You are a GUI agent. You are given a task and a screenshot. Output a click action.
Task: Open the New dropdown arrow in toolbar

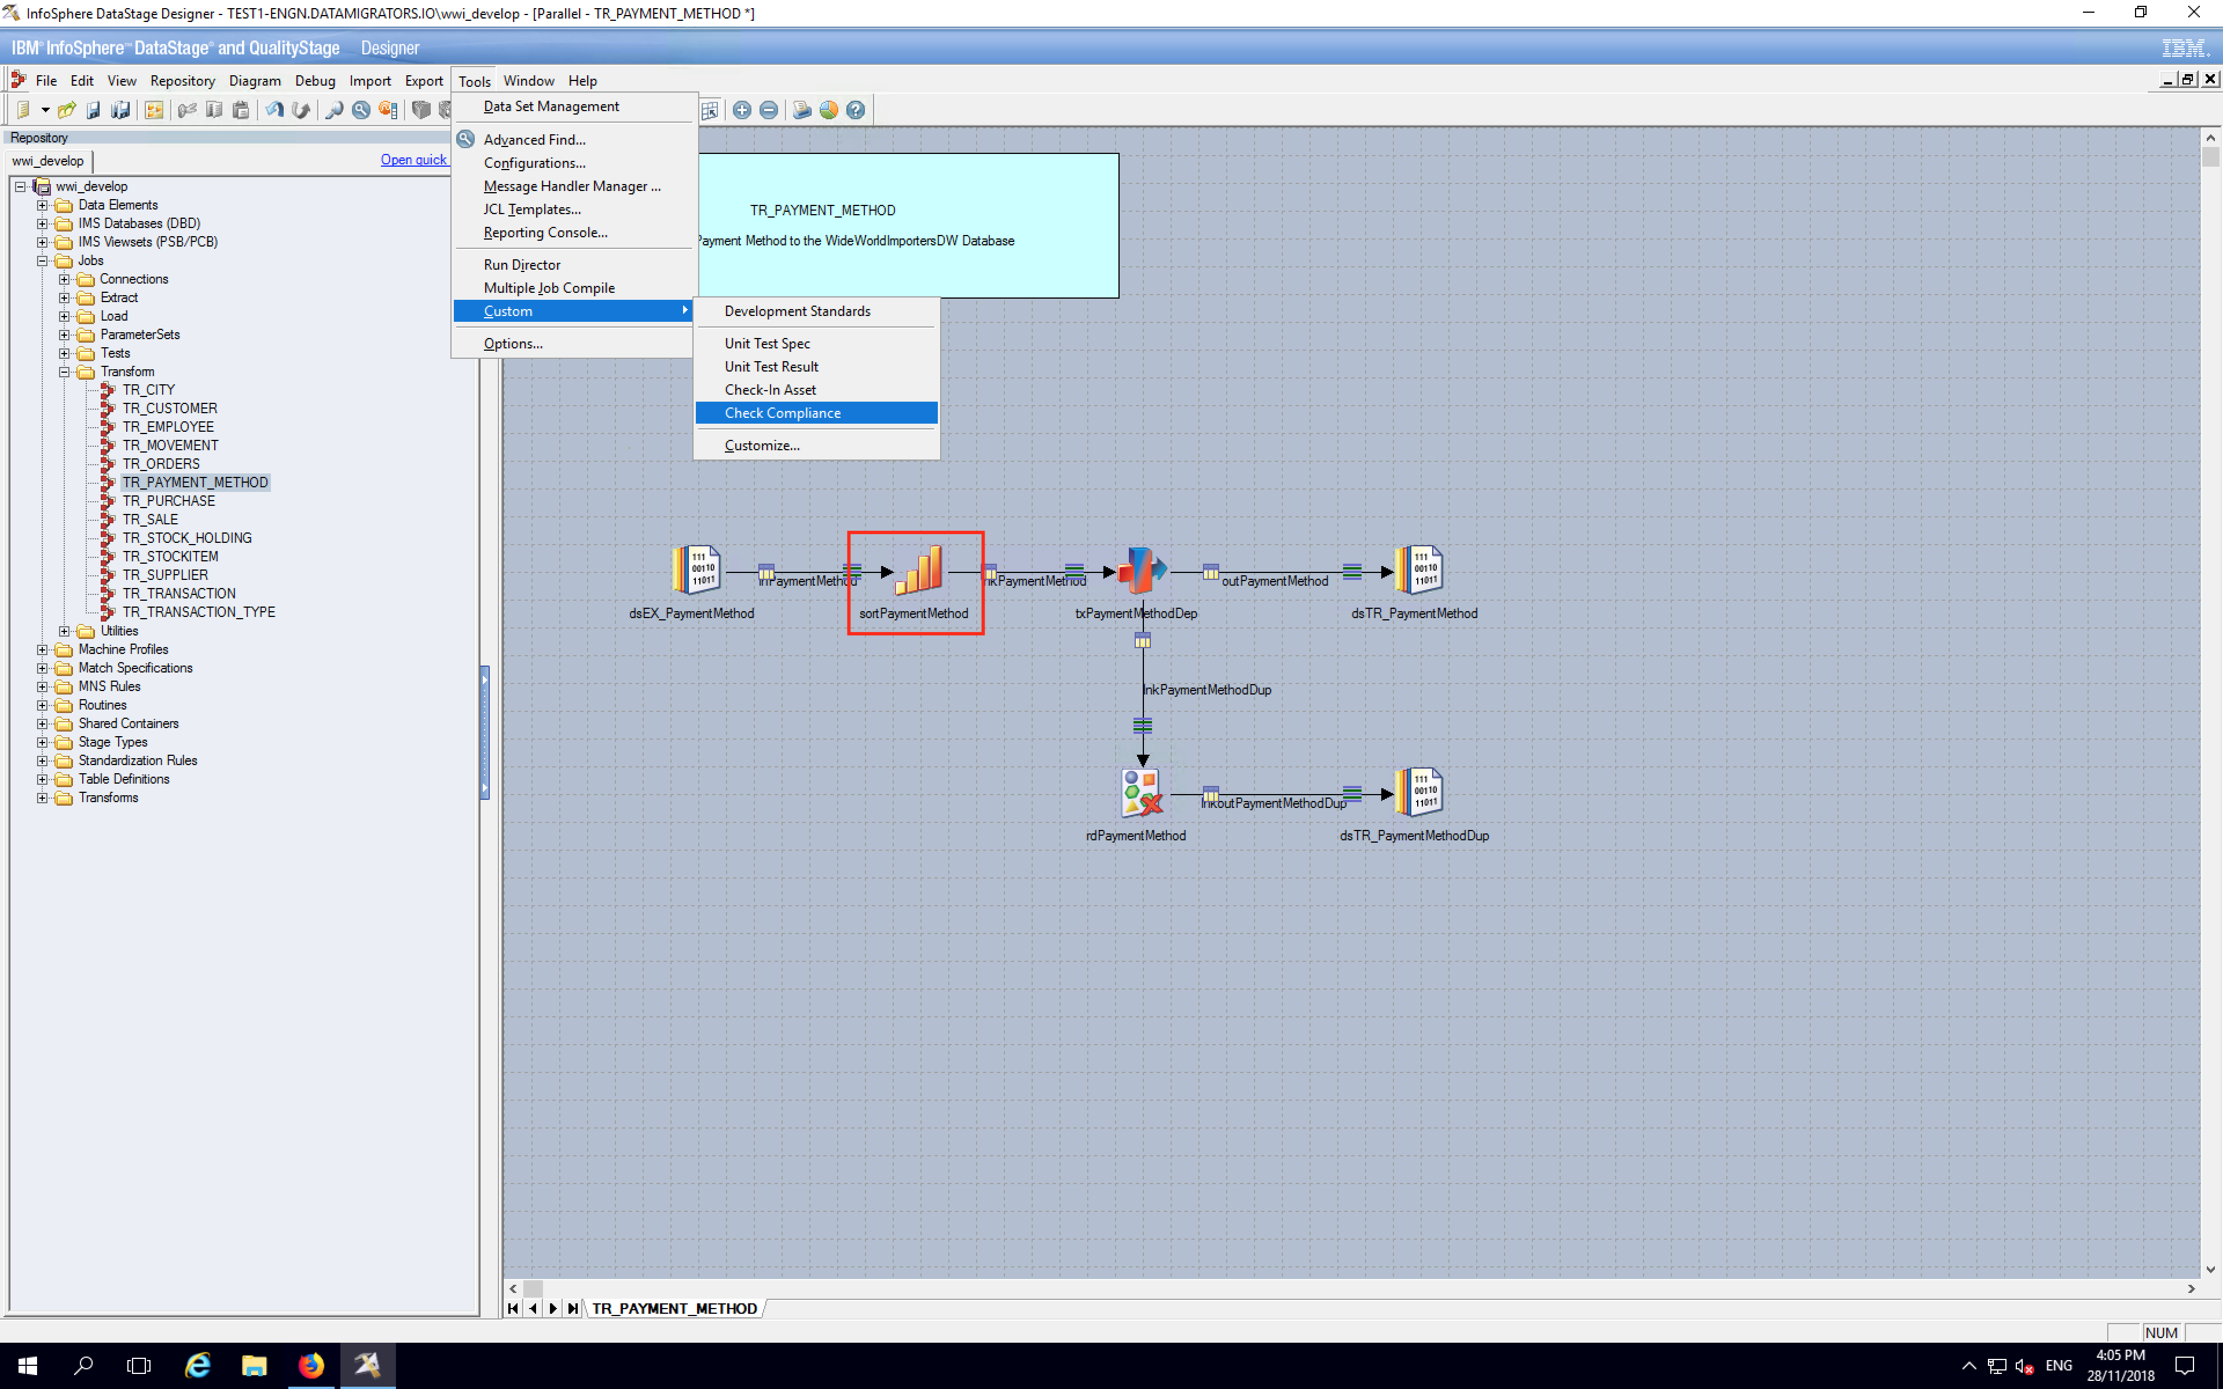45,110
